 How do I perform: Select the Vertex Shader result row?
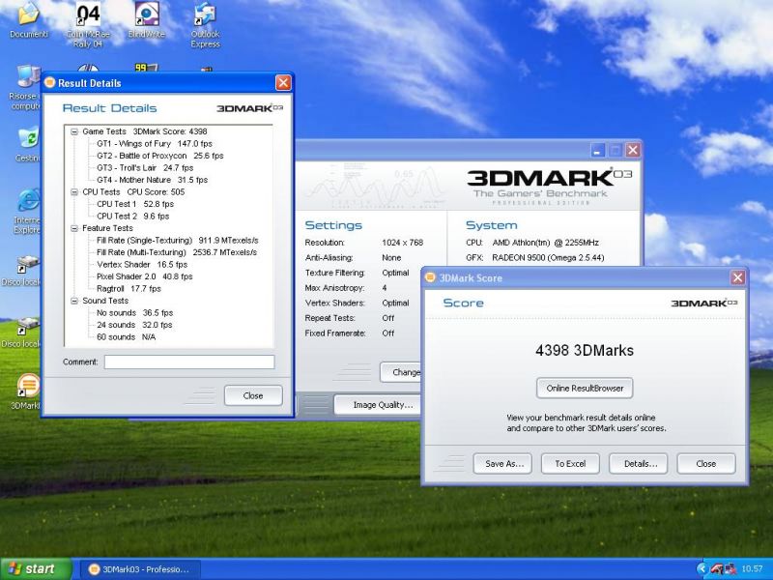(x=142, y=264)
